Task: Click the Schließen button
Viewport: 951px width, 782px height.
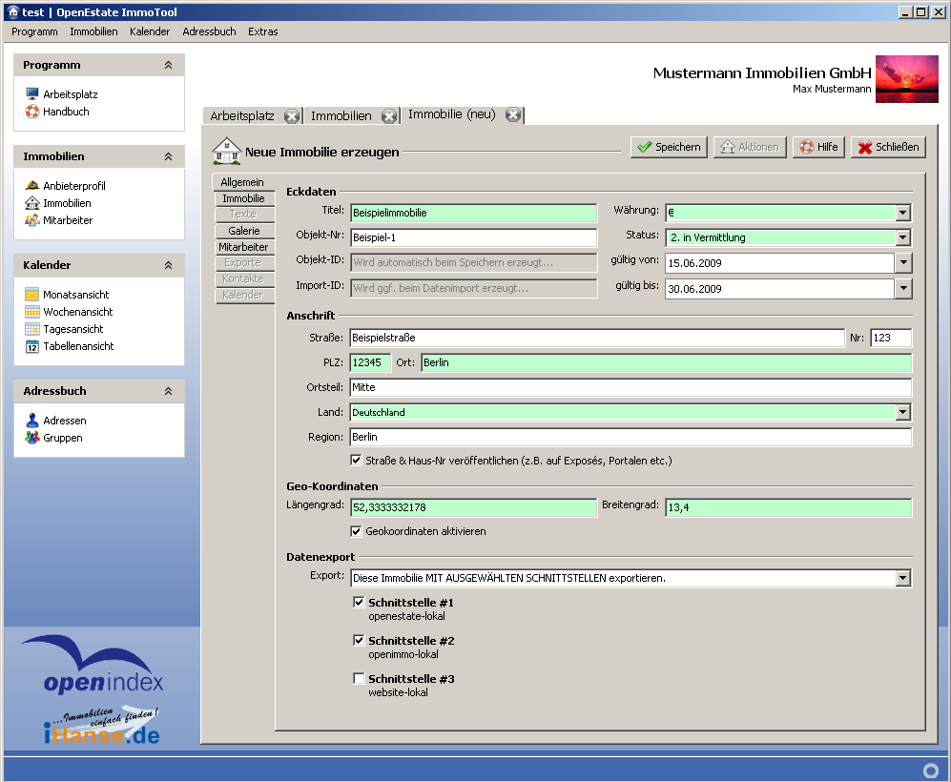Action: point(887,147)
